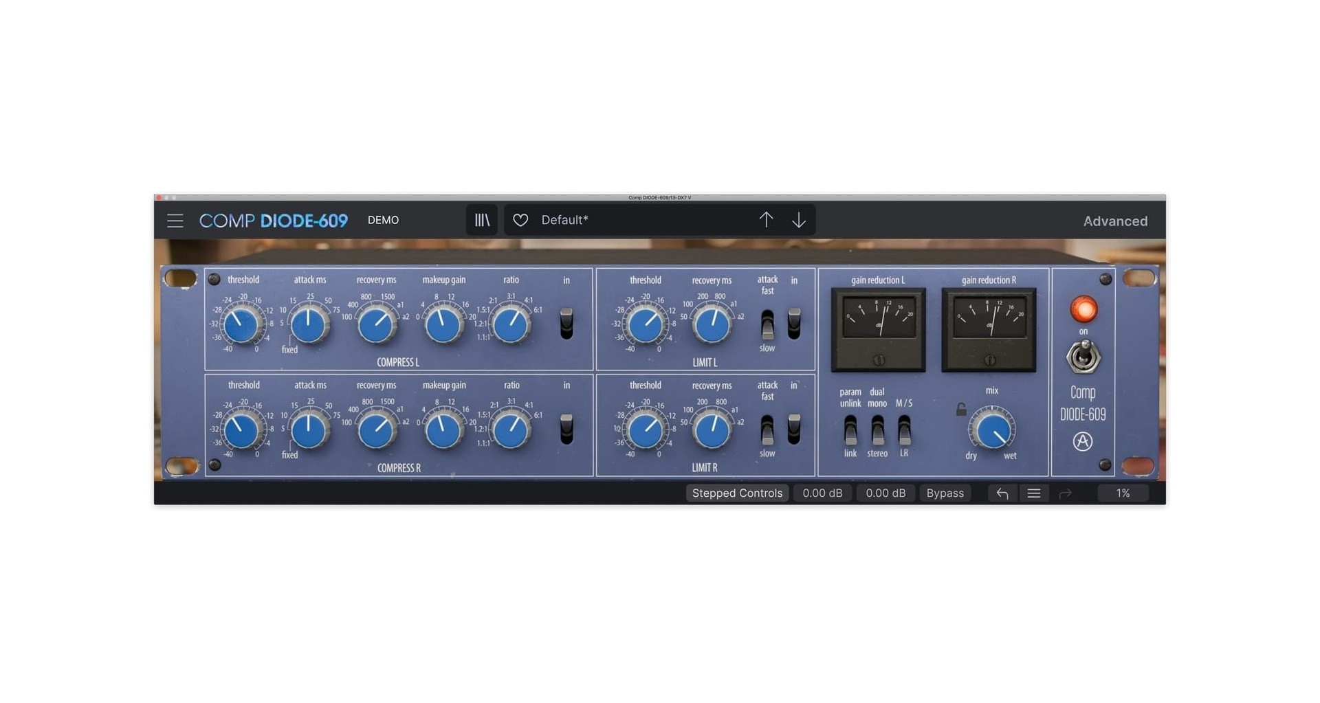Click the Arturia logo on the rack panel
Viewport: 1320px width, 703px height.
1083,441
